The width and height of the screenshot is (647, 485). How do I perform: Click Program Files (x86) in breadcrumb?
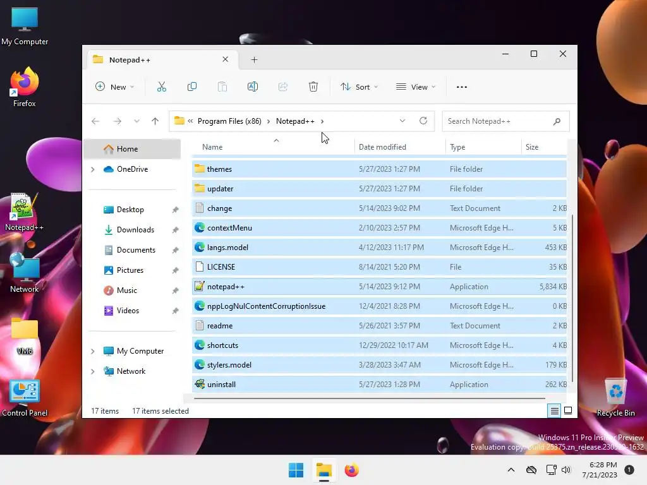[229, 121]
